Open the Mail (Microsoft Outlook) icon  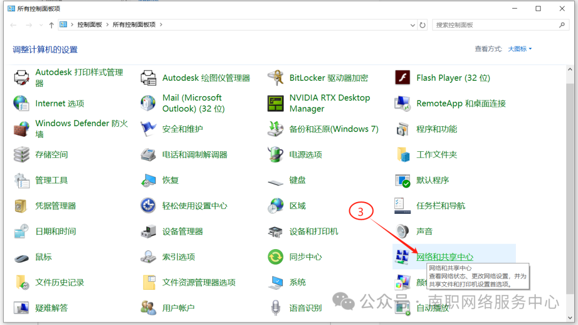point(149,103)
